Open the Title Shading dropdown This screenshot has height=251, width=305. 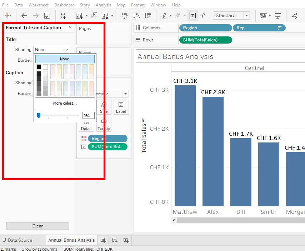pyautogui.click(x=51, y=50)
